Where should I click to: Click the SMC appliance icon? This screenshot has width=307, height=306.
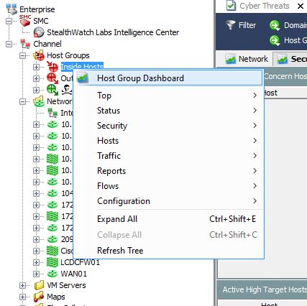[x=25, y=21]
